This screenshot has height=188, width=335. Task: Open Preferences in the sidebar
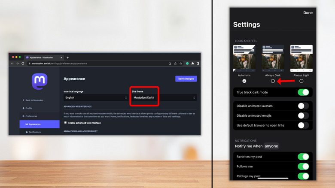click(x=30, y=116)
